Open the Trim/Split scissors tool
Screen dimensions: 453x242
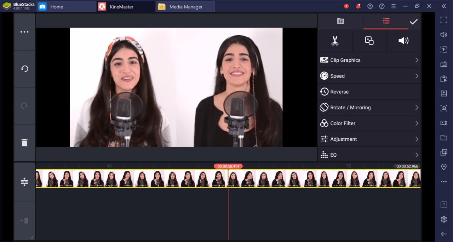335,41
